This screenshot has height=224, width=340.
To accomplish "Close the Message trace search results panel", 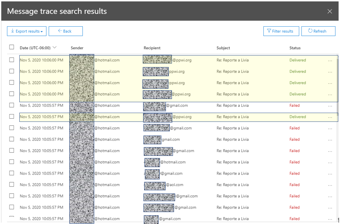I will (330, 11).
